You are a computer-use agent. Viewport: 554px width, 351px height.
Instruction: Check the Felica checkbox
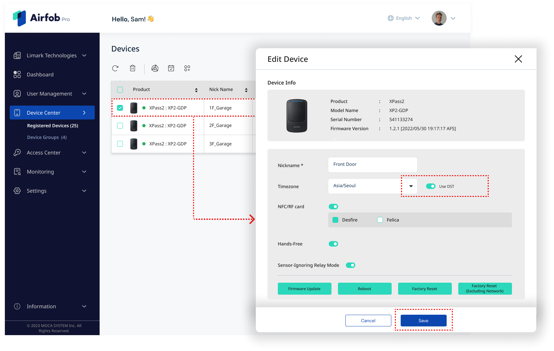point(380,220)
